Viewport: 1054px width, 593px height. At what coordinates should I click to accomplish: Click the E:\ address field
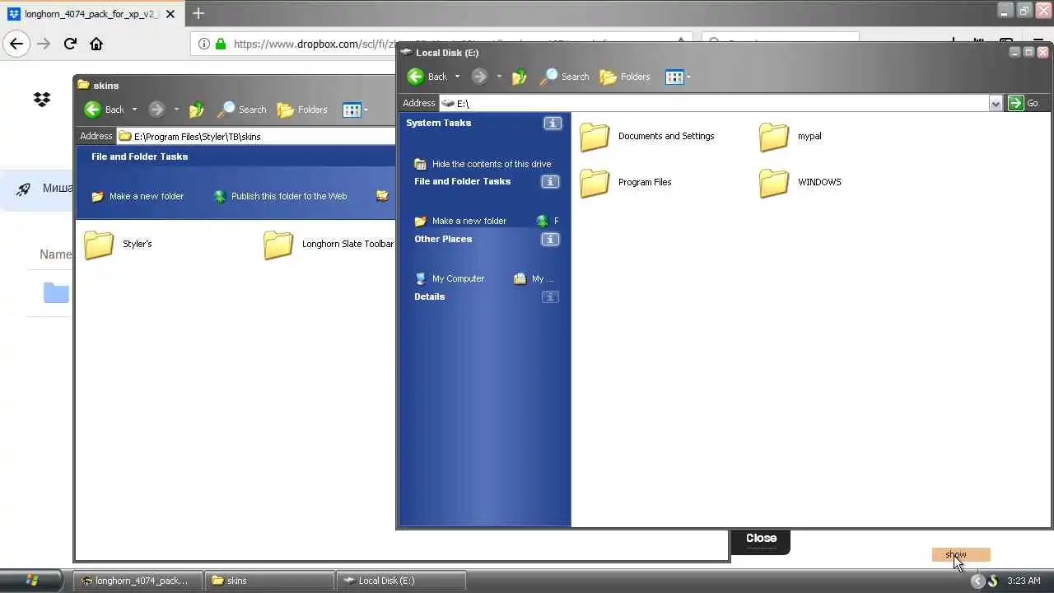(715, 103)
